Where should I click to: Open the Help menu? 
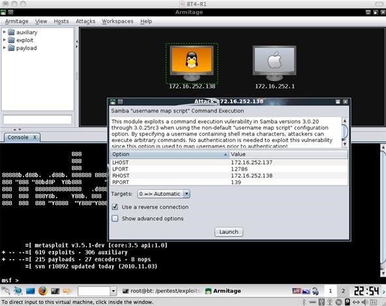[146, 21]
